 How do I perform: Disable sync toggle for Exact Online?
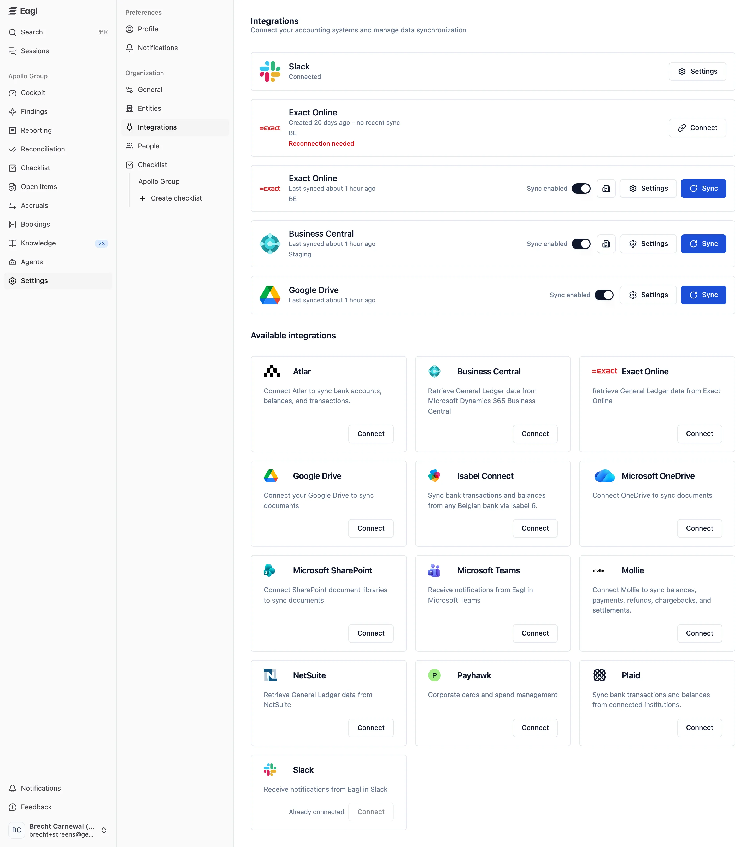(x=581, y=189)
